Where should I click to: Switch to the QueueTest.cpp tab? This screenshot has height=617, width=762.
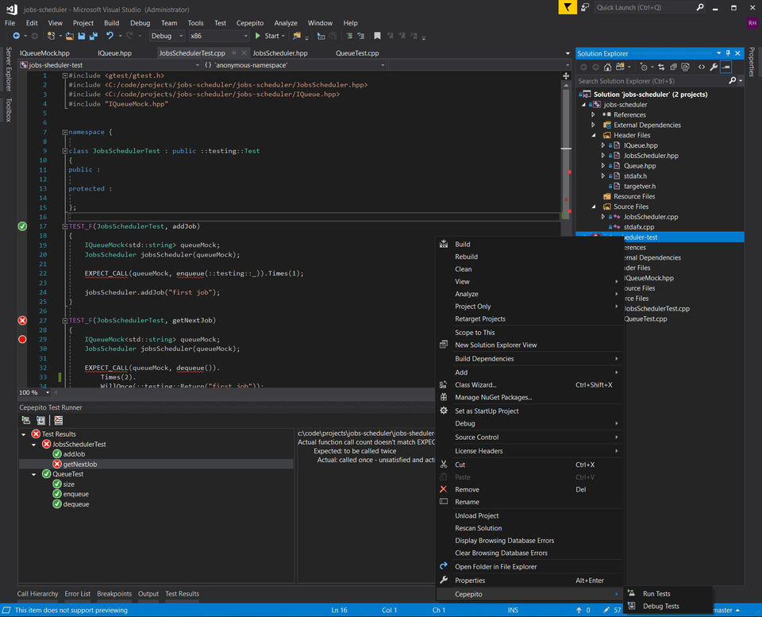coord(357,53)
